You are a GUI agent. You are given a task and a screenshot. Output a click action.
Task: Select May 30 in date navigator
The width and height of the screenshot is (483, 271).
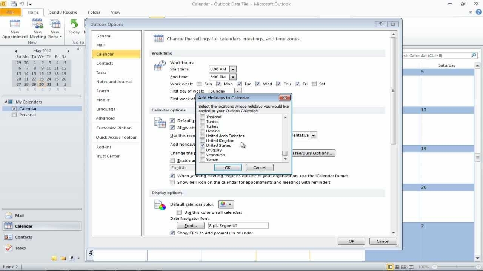pyautogui.click(x=41, y=84)
